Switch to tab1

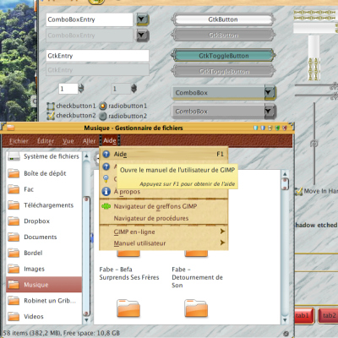pyautogui.click(x=304, y=315)
